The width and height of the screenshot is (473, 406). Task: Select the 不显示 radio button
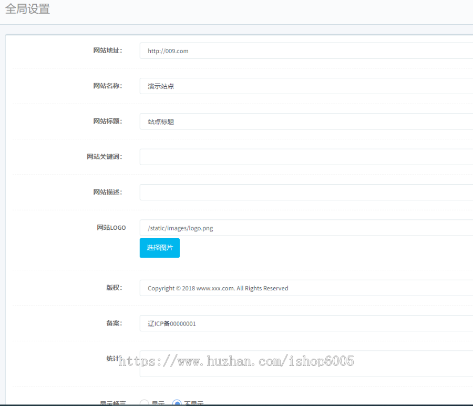coord(177,403)
